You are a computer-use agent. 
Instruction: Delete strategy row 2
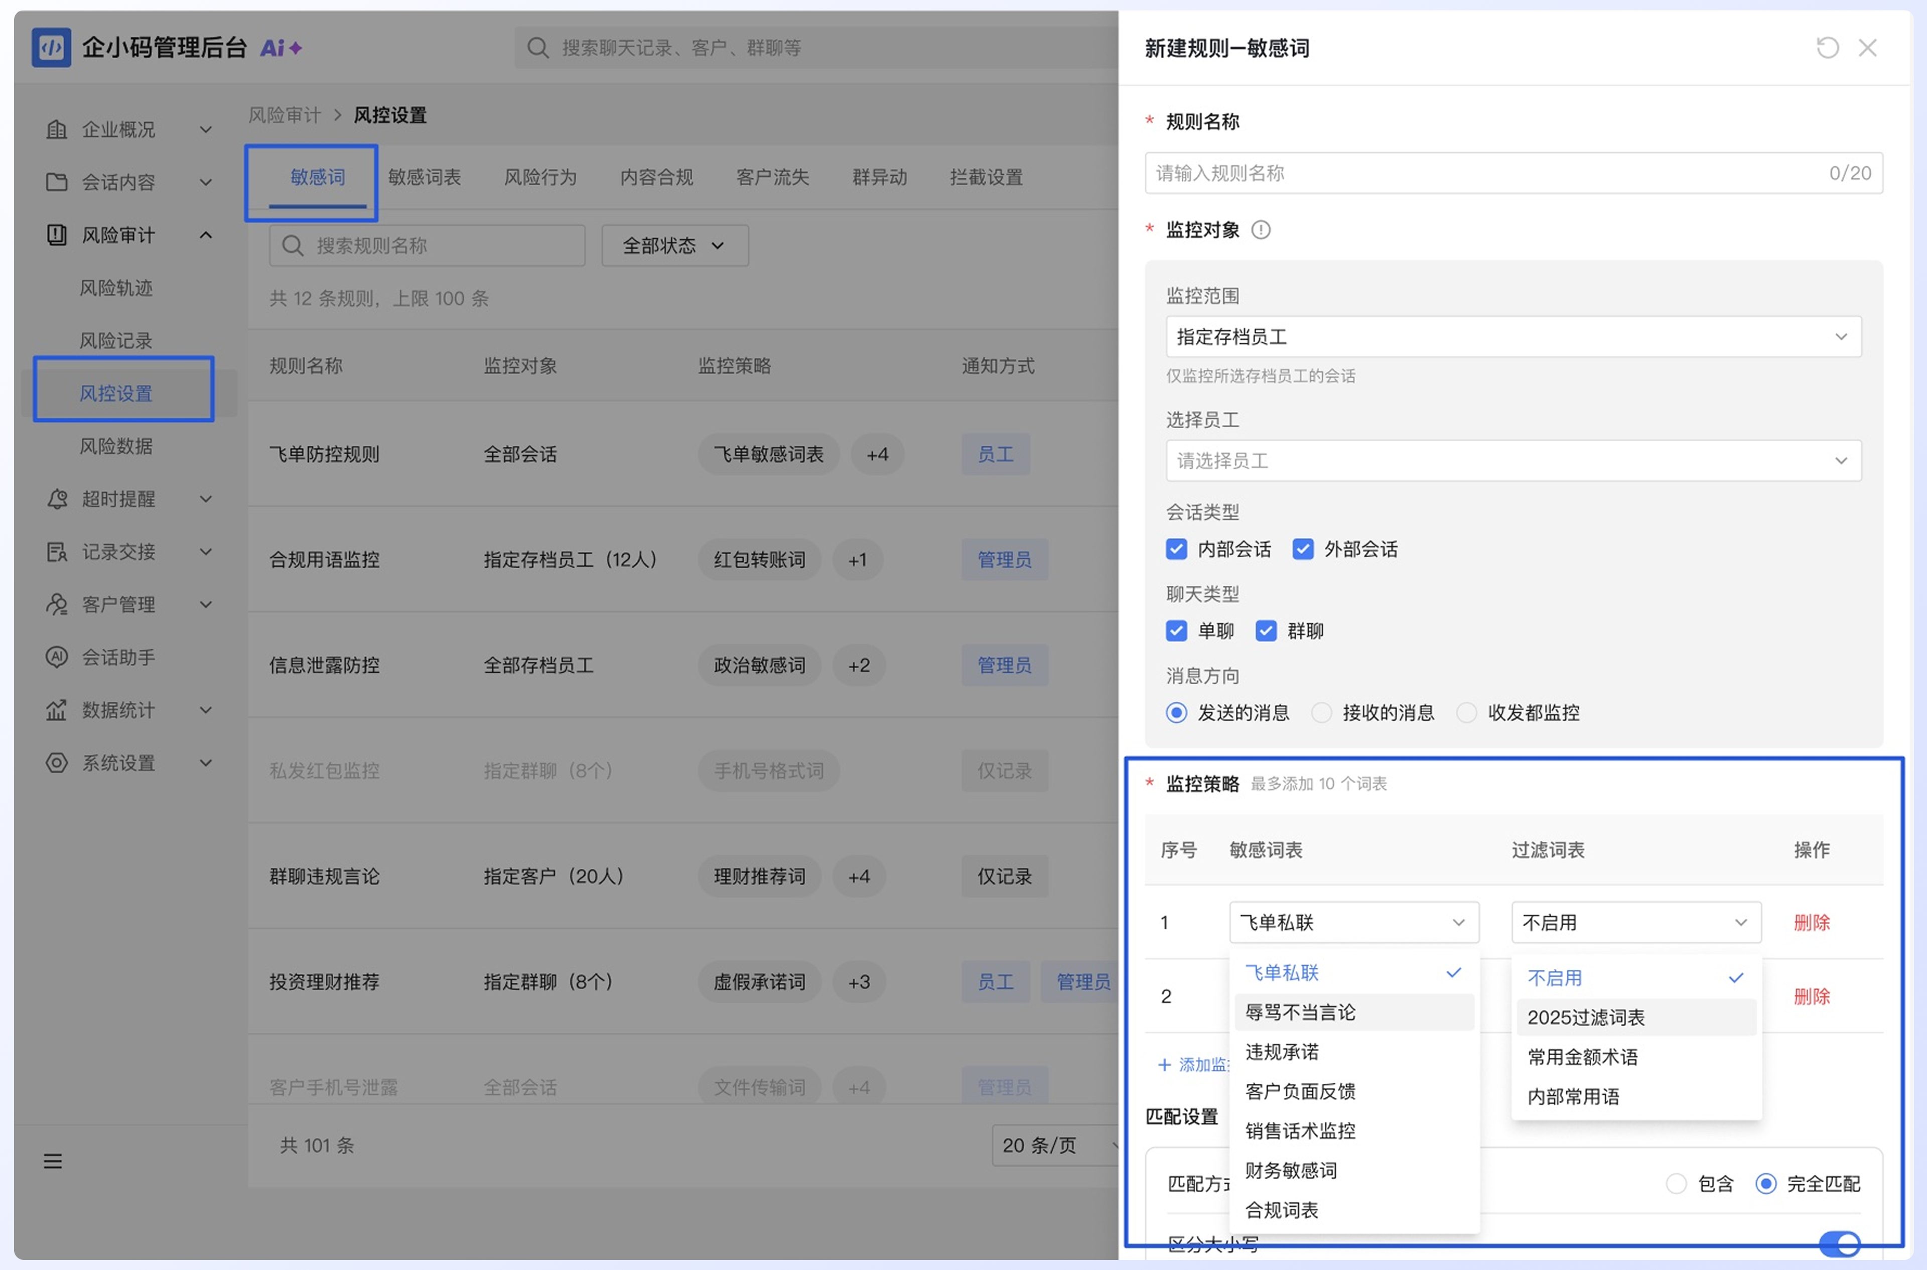point(1811,996)
